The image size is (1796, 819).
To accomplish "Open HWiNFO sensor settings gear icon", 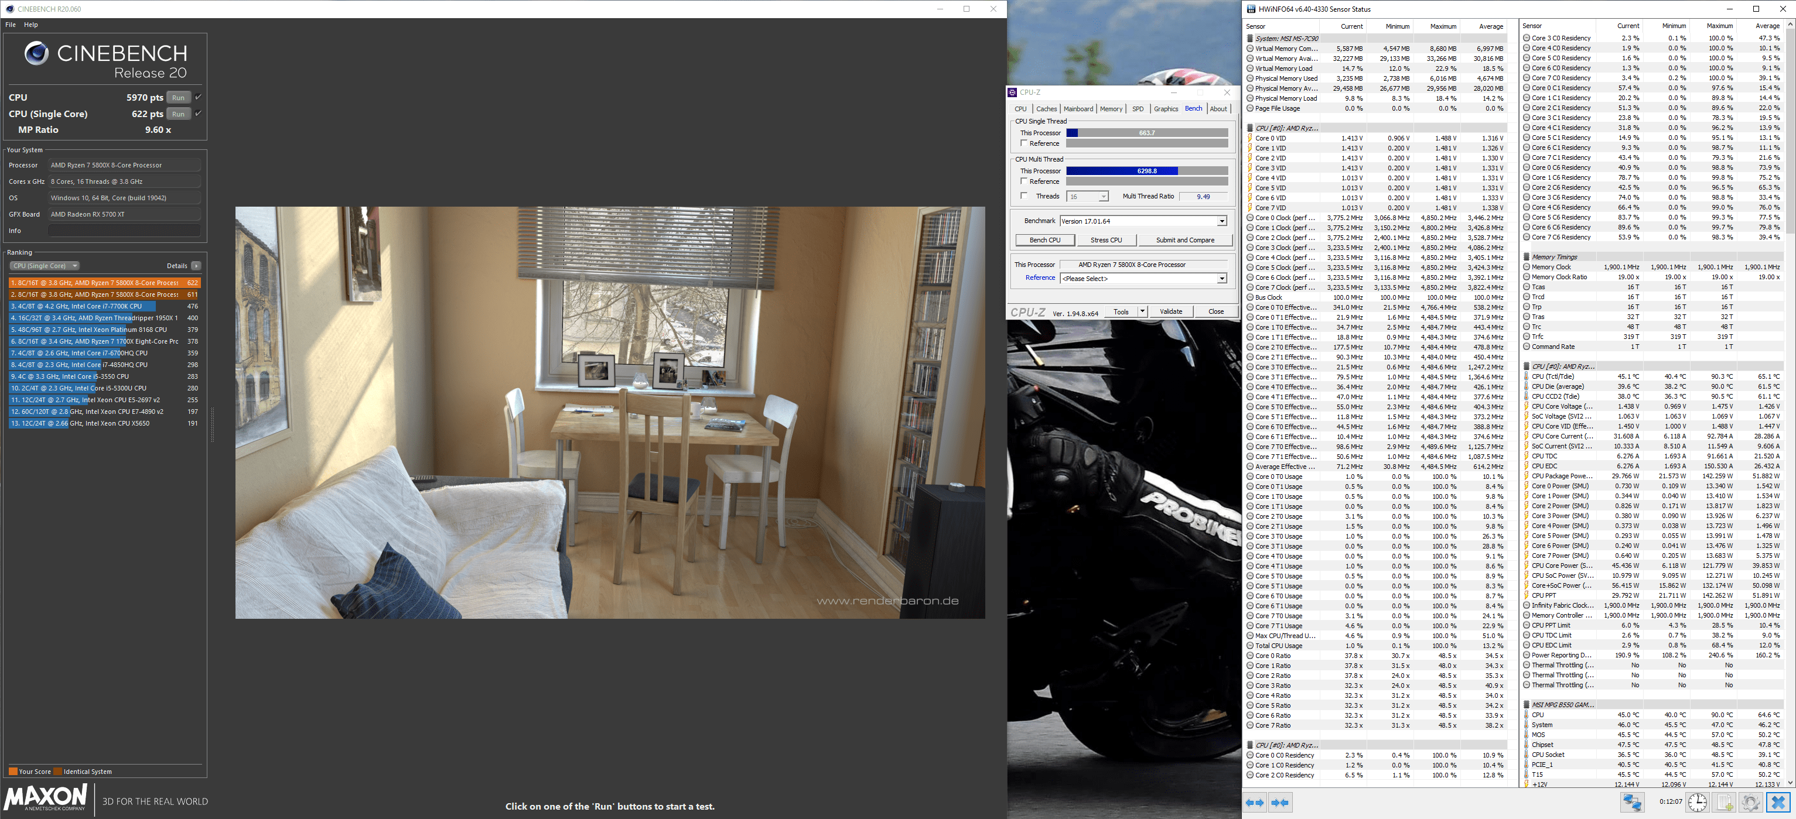I will point(1751,802).
